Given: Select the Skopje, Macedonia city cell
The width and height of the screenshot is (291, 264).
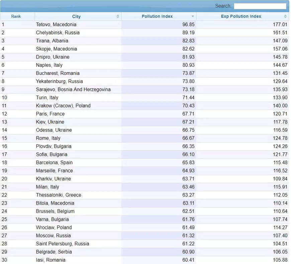Looking at the screenshot, I should tap(78, 49).
